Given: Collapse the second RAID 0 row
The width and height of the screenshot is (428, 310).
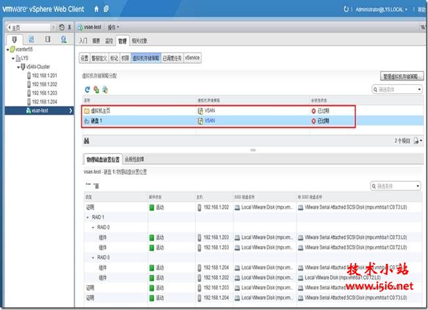Looking at the screenshot, I should (x=93, y=257).
